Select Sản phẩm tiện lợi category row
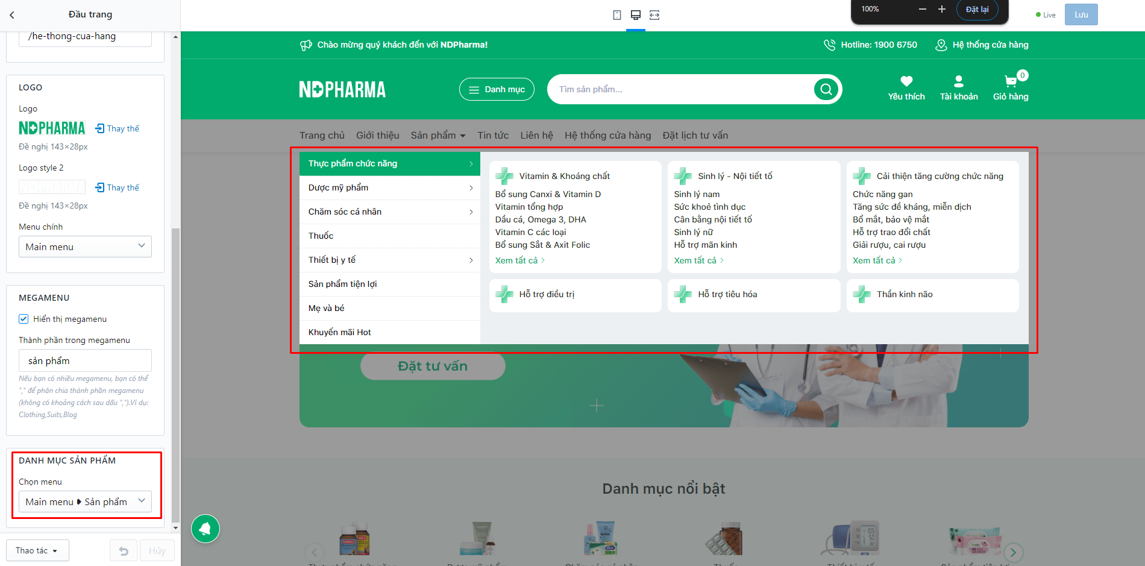The height and width of the screenshot is (566, 1145). pos(390,285)
